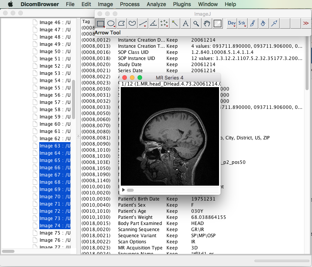Select the Flood Fill bucket tool

[x=263, y=24]
